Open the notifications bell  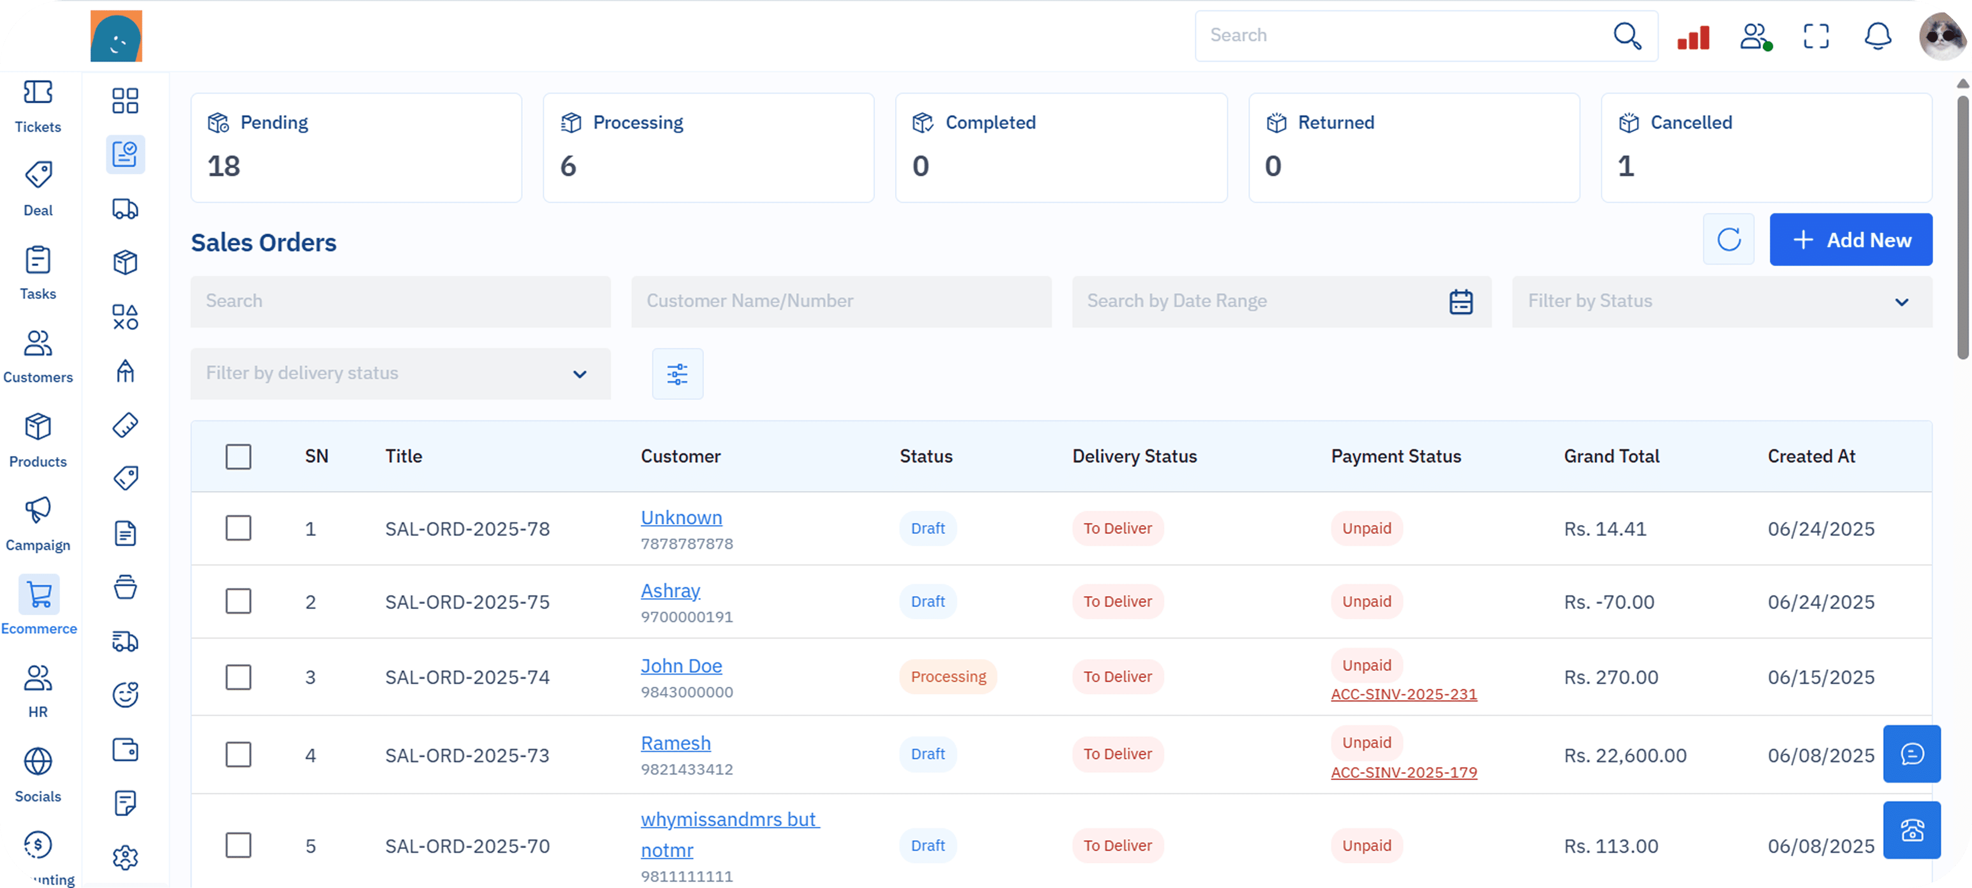1877,36
